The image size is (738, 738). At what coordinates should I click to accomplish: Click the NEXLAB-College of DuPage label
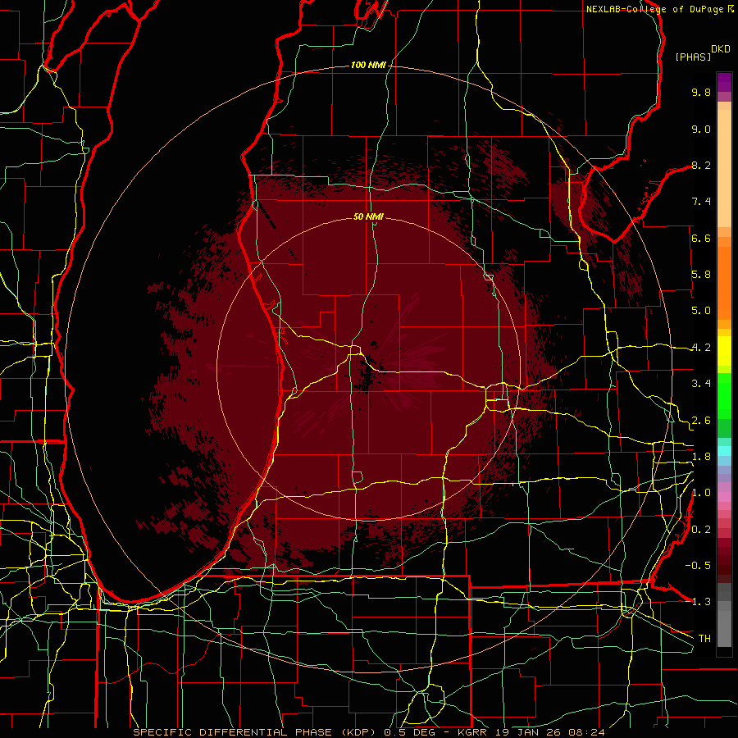[654, 9]
